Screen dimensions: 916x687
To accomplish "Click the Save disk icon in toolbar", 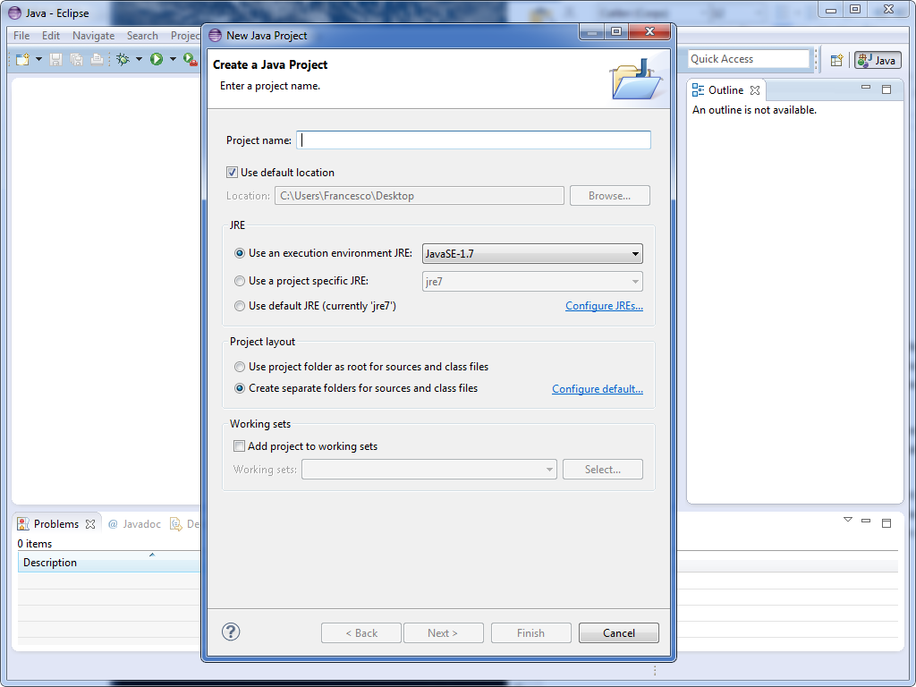I will pos(55,59).
